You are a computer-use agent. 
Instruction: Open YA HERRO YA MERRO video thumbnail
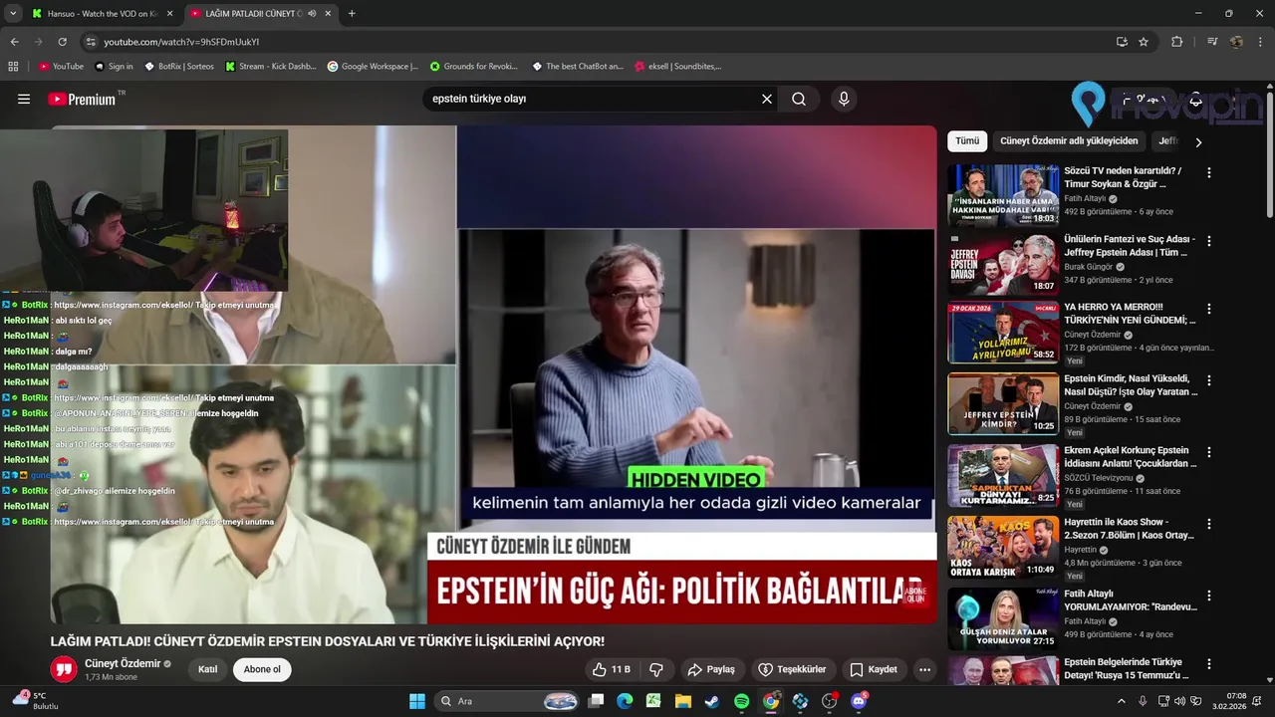(x=1003, y=333)
